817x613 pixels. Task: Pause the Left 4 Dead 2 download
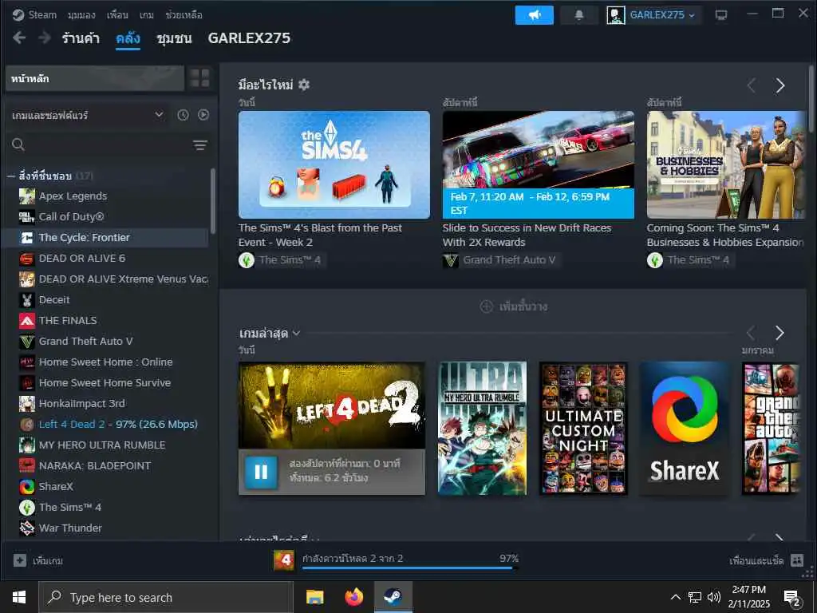click(261, 472)
